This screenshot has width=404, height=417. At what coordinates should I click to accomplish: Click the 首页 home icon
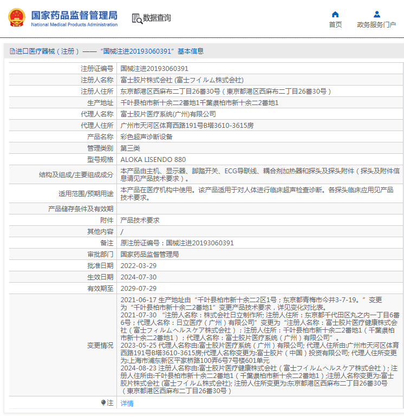pos(335,15)
